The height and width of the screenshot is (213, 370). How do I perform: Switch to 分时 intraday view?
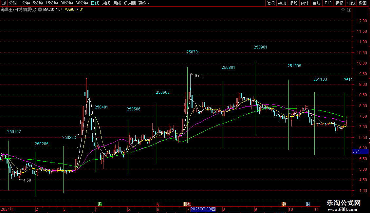pyautogui.click(x=13, y=3)
